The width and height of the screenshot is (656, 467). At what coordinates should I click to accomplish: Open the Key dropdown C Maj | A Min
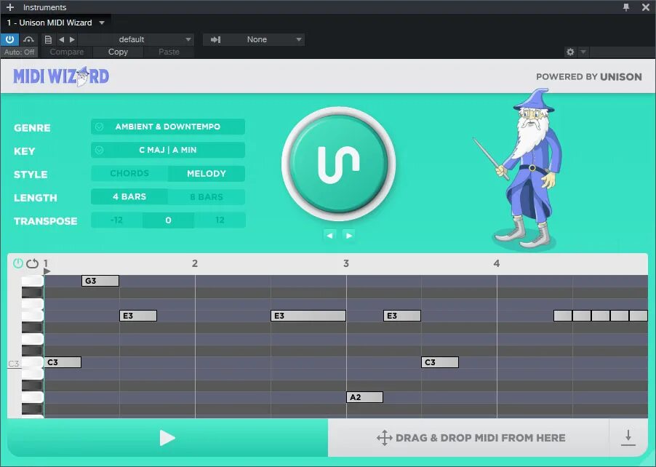(168, 150)
